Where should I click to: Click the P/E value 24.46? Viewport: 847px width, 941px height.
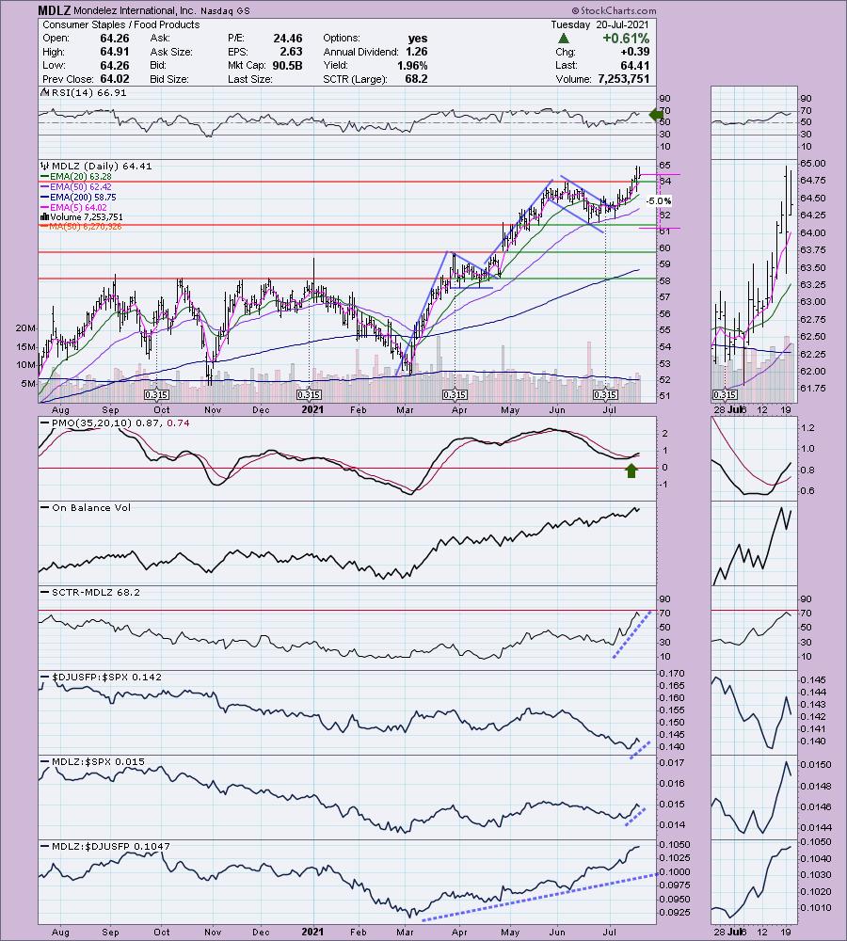point(288,38)
